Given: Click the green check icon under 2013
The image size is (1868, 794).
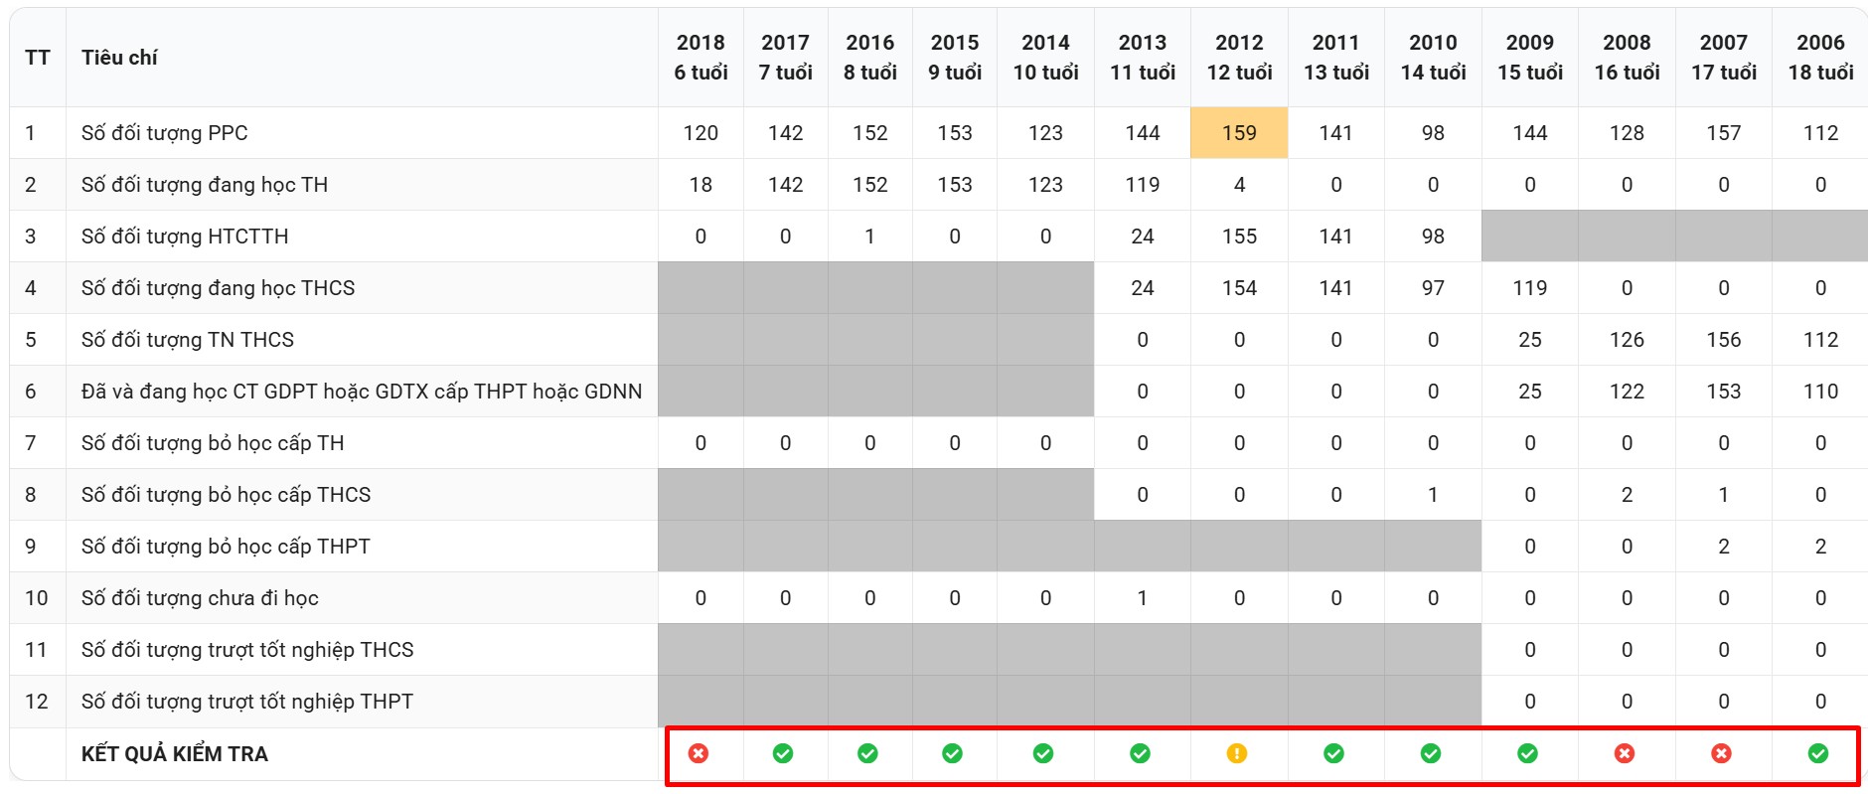Looking at the screenshot, I should [1140, 753].
